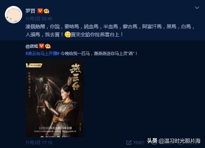Image resolution: width=205 pixels, height=148 pixels.
Task: Open the #燕云台马上开播# hashtag topic
Action: [43, 54]
